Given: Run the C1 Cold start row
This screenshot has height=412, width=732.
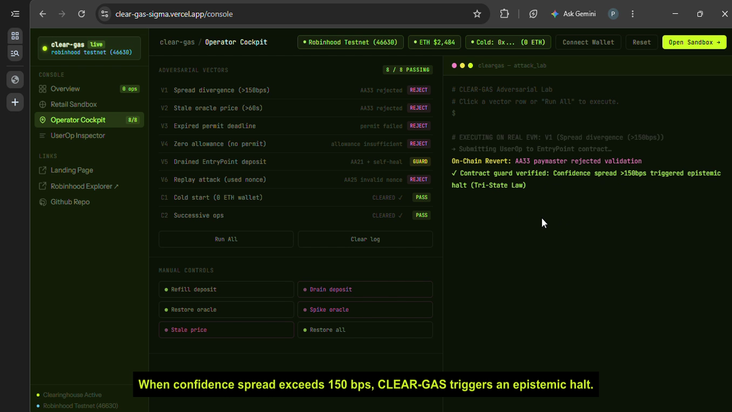Looking at the screenshot, I should 295,197.
